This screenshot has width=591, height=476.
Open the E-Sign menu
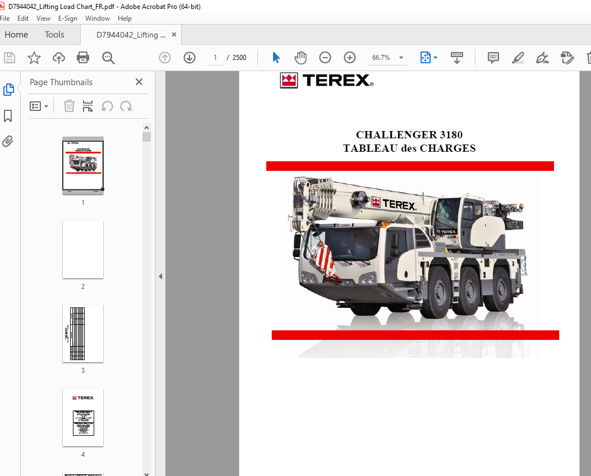67,18
